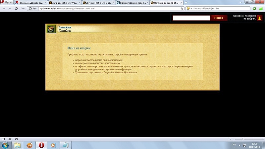This screenshot has width=265, height=149.
Task: Click Opera icon in the taskbar
Action: [41, 145]
